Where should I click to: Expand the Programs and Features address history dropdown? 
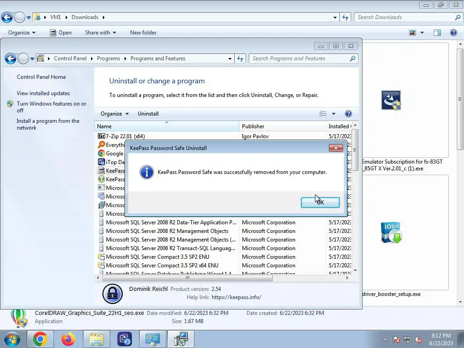tap(230, 58)
